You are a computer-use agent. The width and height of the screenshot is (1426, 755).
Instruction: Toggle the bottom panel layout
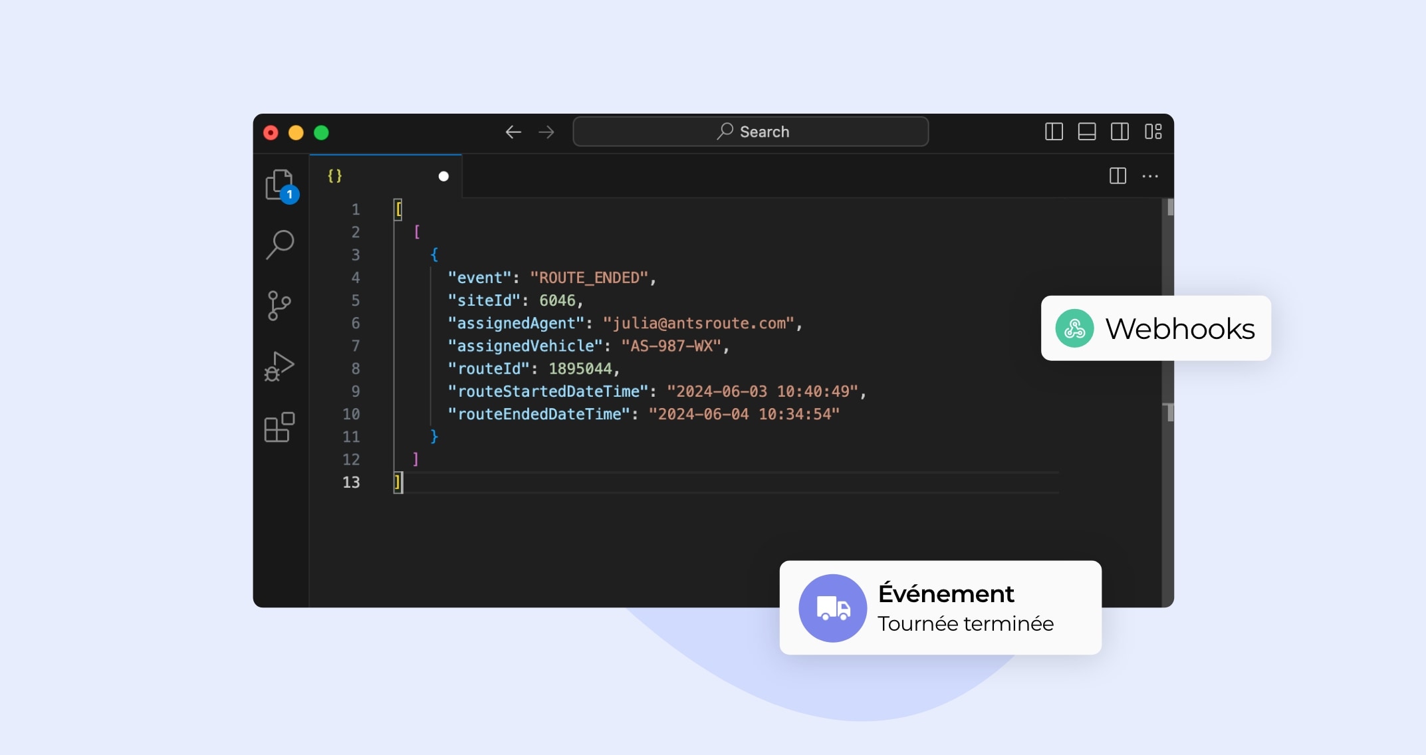1087,132
